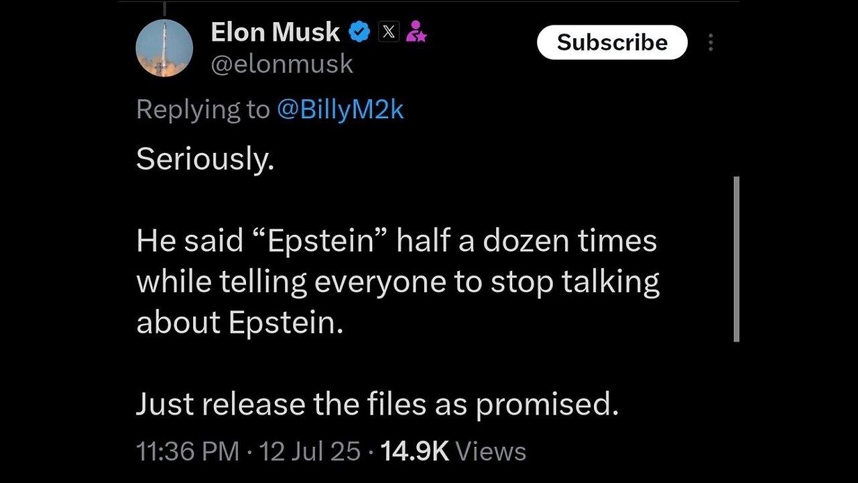
Task: Open the 11:36 PM timestamp link
Action: tap(188, 451)
